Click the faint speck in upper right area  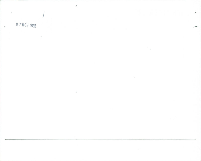coord(150,49)
